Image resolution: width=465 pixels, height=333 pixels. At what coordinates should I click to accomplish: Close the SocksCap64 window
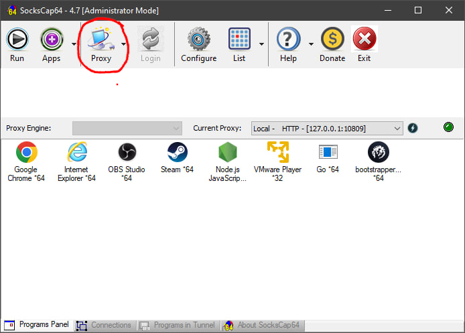(449, 10)
